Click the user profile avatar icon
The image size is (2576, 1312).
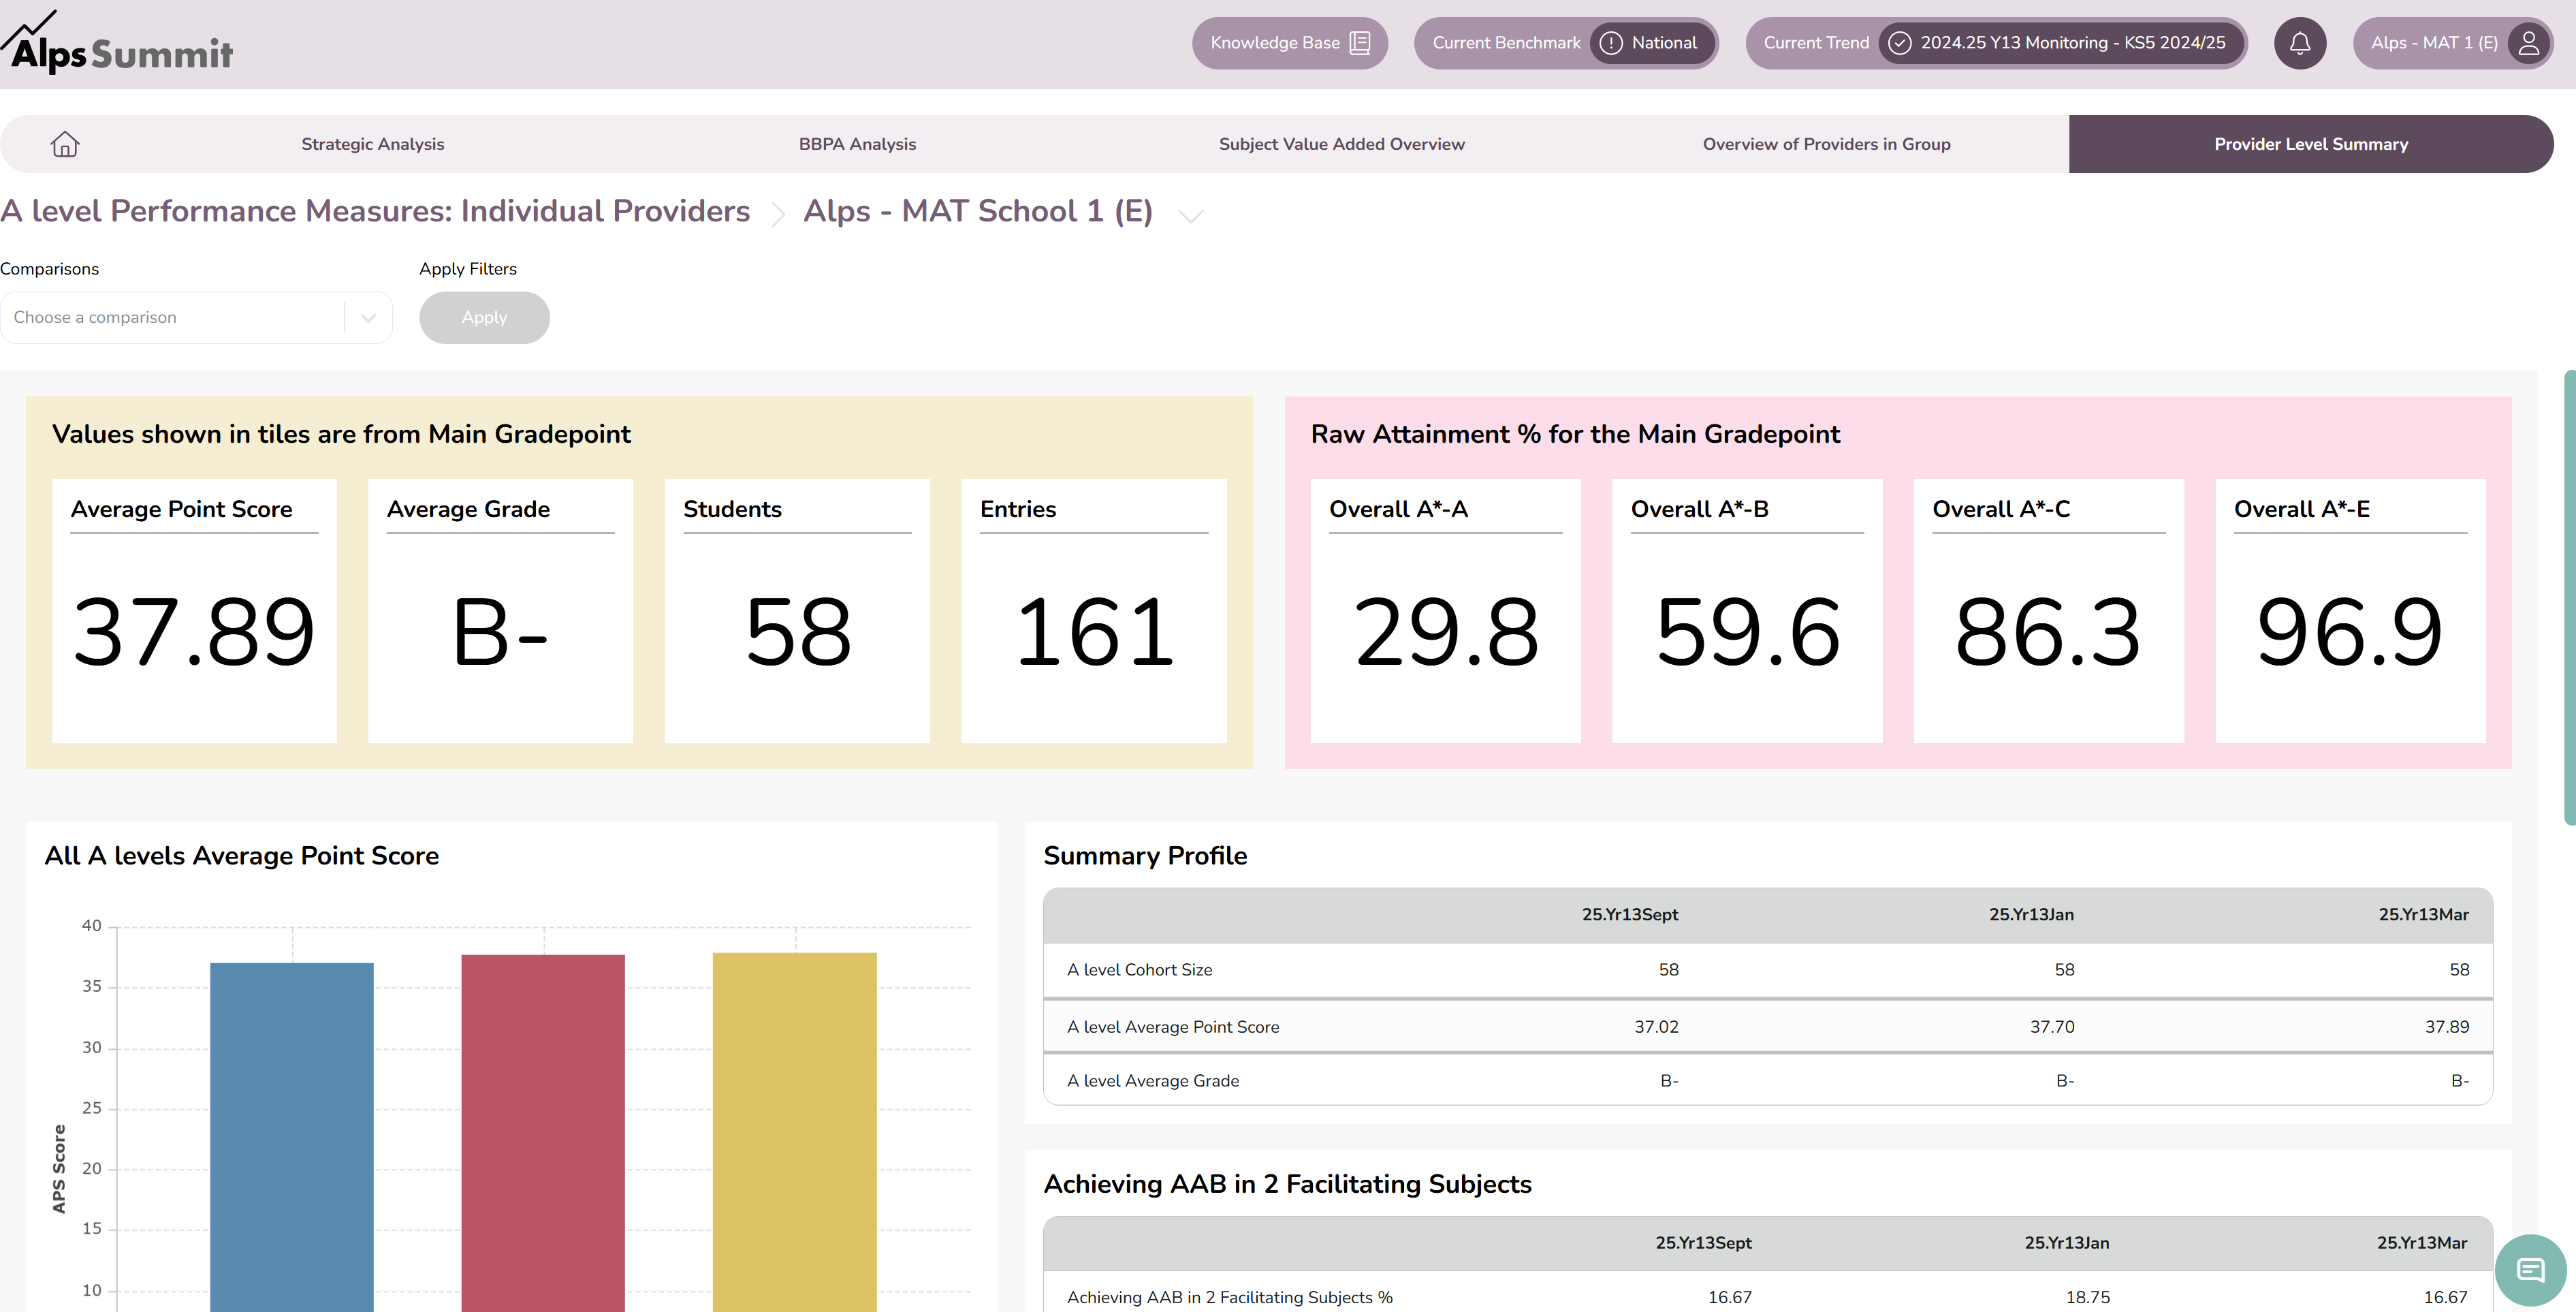pos(2529,43)
